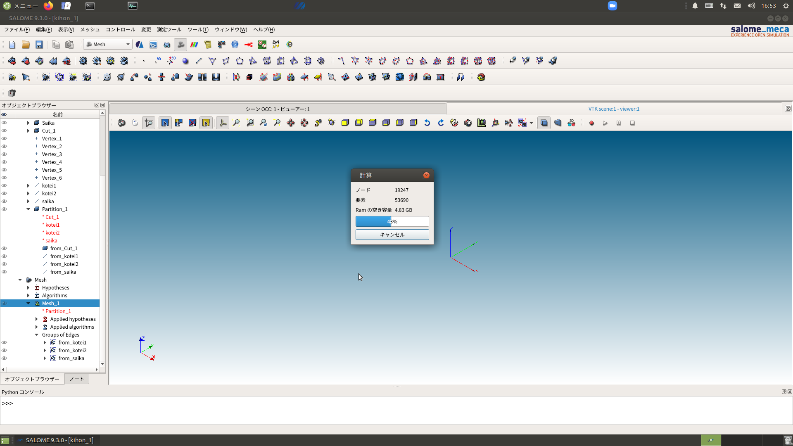Toggle visibility eye for Saika
This screenshot has height=446, width=793.
pyautogui.click(x=4, y=123)
